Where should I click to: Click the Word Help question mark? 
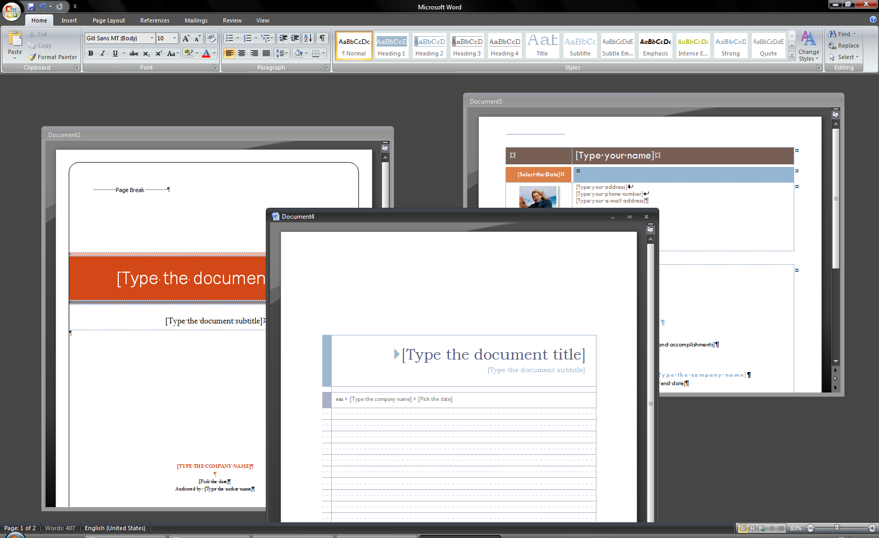tap(873, 19)
